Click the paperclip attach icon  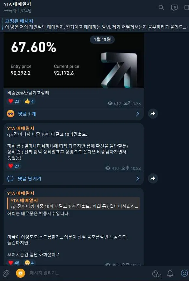pyautogui.click(x=6, y=274)
